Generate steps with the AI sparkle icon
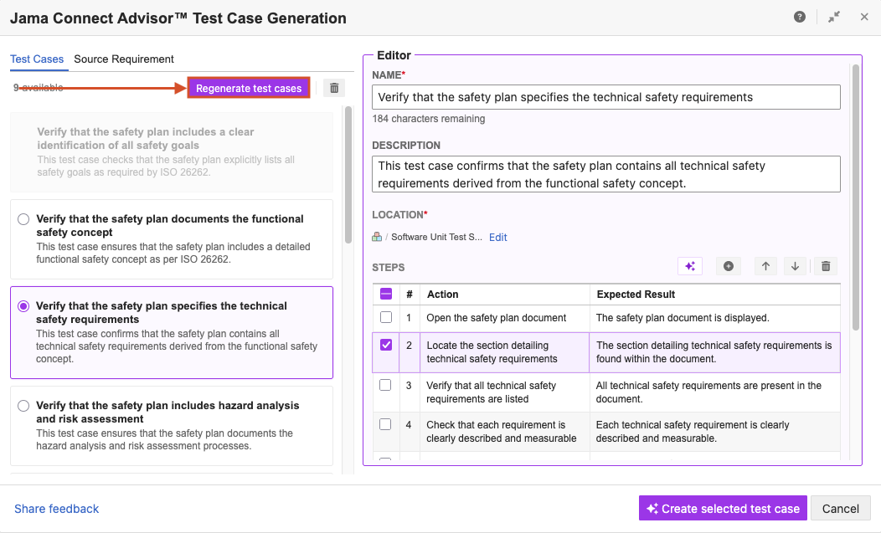The image size is (881, 533). [690, 266]
